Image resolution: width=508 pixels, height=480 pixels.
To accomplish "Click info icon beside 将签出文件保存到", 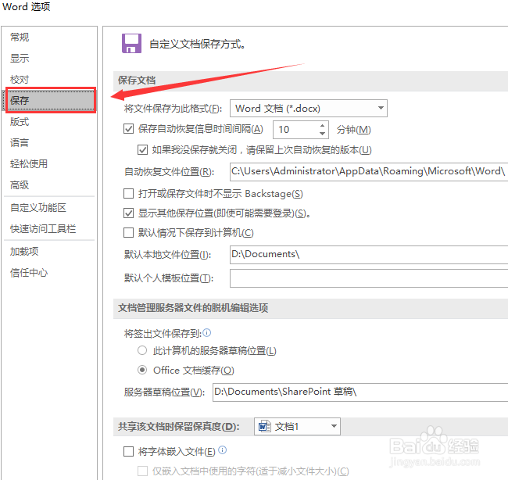I will click(206, 332).
